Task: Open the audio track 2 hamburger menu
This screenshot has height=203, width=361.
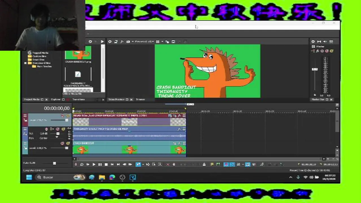Action: tap(25, 129)
